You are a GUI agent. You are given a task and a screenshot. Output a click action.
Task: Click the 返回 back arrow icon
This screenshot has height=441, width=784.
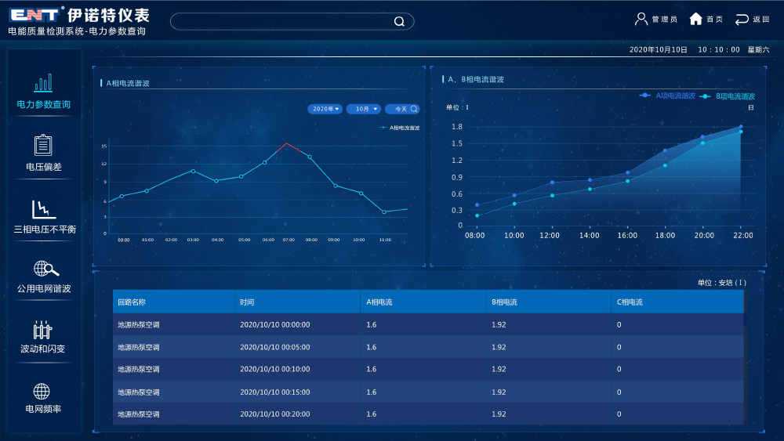(742, 19)
